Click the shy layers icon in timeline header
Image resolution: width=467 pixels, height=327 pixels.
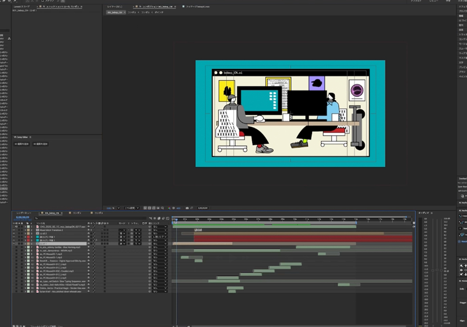coord(154,218)
